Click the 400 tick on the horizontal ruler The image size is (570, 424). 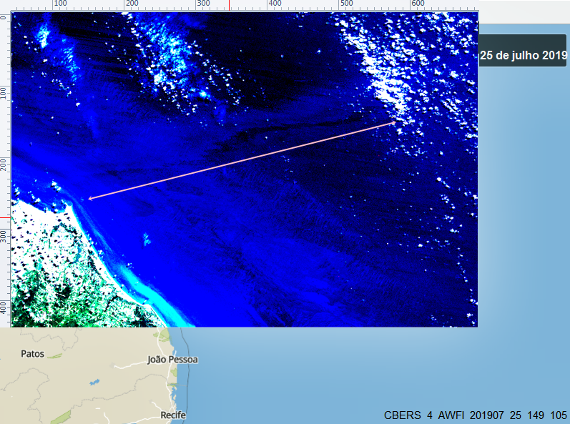click(x=275, y=4)
